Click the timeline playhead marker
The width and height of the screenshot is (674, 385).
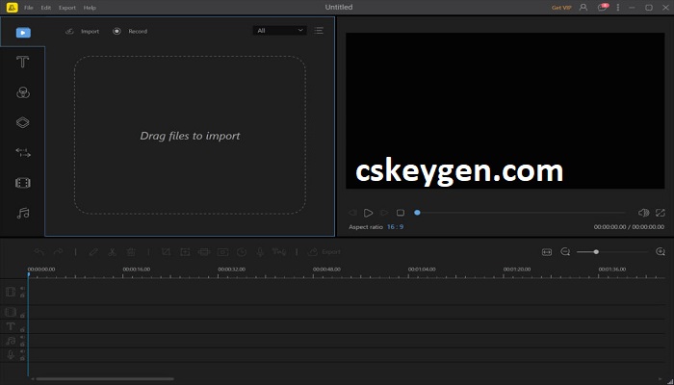click(x=29, y=274)
